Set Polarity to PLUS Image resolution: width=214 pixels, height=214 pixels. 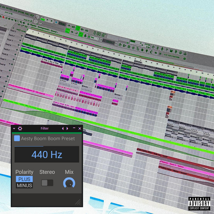[x=24, y=179]
